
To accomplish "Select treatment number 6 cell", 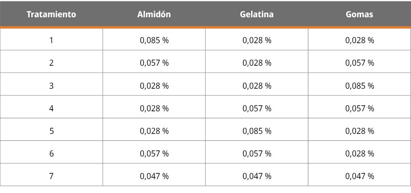I will point(51,154).
